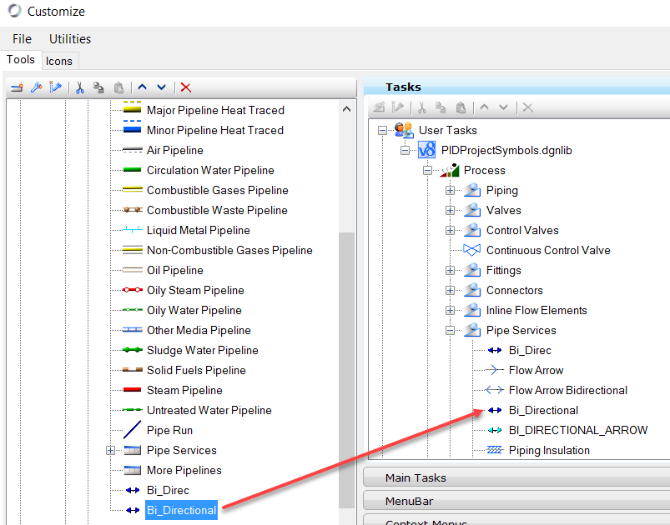Image resolution: width=670 pixels, height=525 pixels.
Task: Expand the Piping node in the Tasks tree
Action: pyautogui.click(x=451, y=190)
